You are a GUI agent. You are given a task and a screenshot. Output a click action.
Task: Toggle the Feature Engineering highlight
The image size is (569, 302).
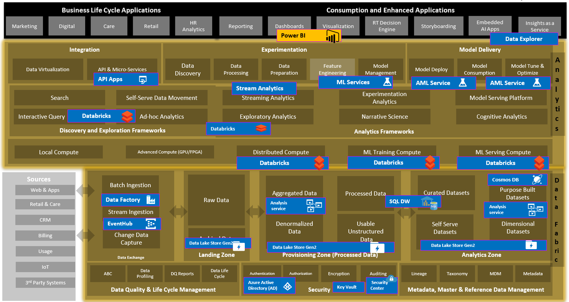coord(332,69)
